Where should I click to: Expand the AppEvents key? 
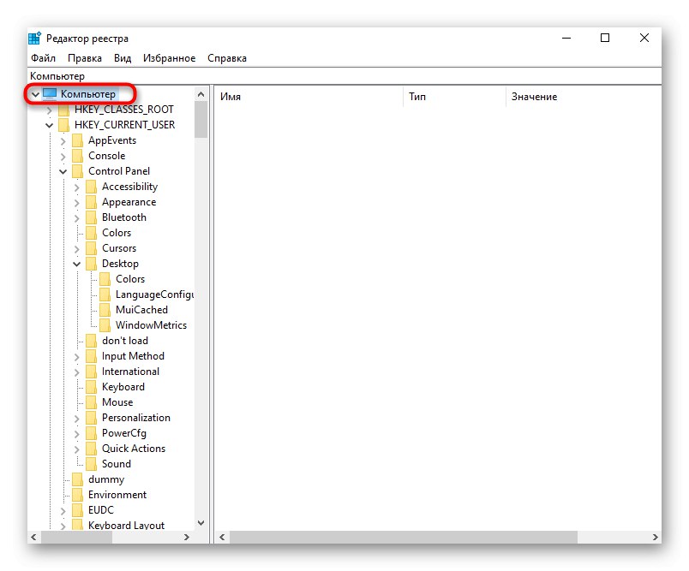click(x=63, y=141)
